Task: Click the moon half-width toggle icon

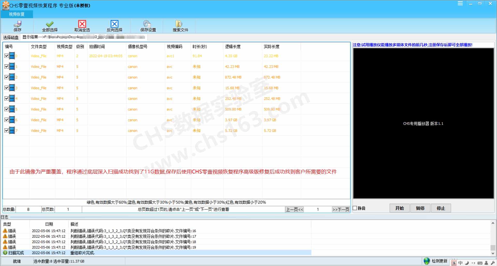Action: tap(467, 263)
